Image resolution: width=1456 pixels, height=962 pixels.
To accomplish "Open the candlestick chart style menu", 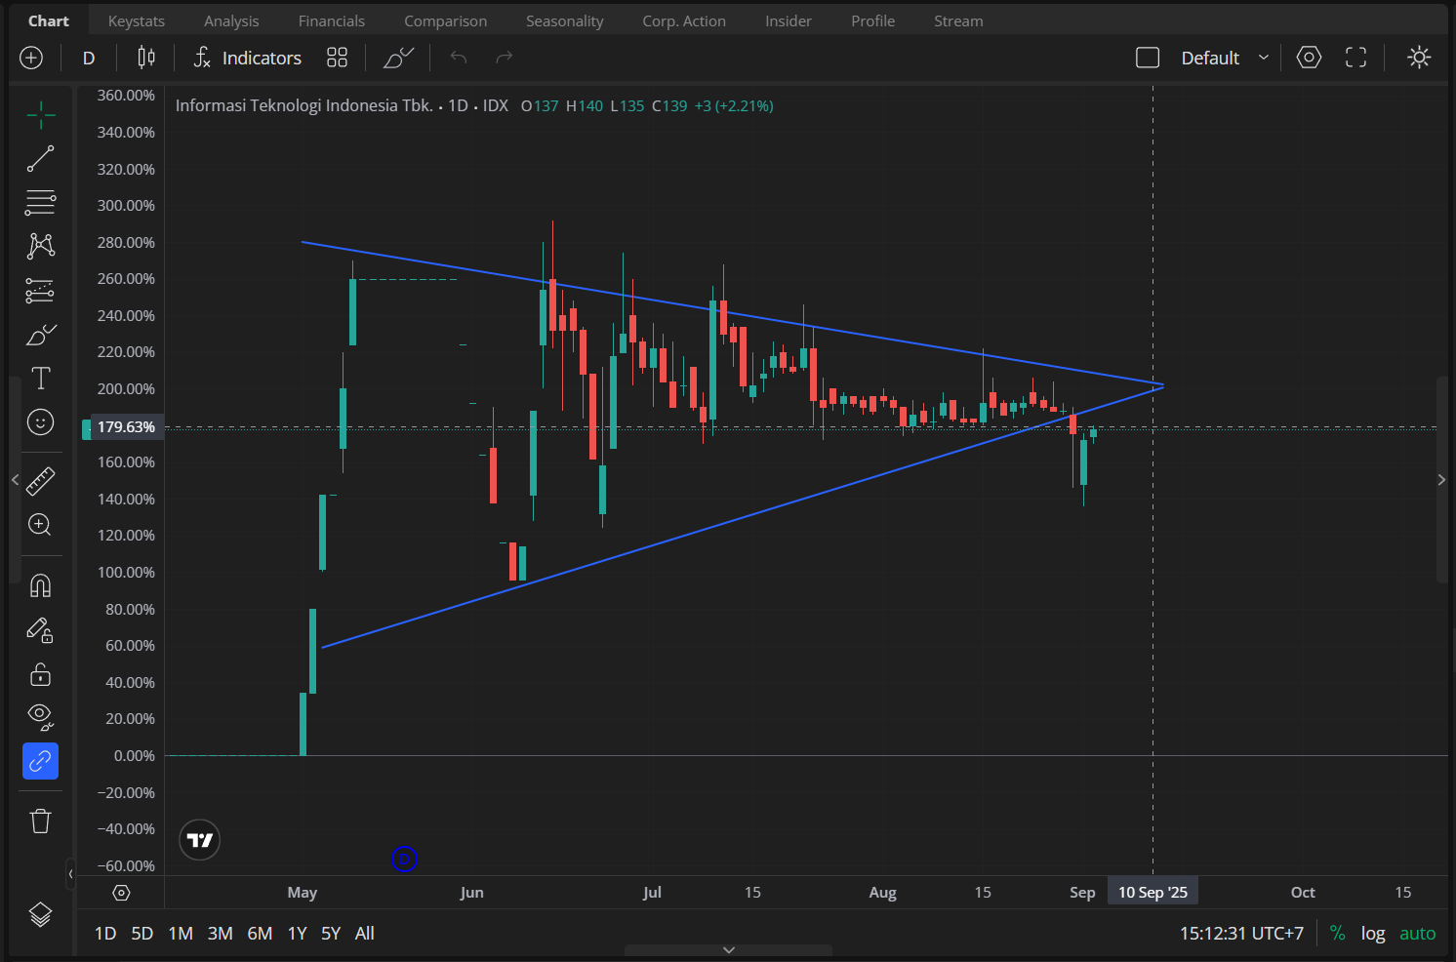I will [146, 58].
